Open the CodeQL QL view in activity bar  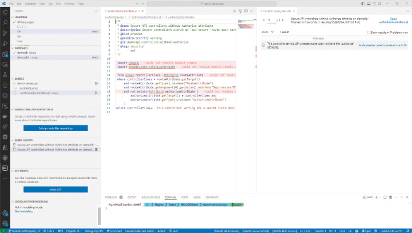(5, 168)
